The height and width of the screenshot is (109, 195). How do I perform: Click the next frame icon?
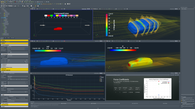30,2
